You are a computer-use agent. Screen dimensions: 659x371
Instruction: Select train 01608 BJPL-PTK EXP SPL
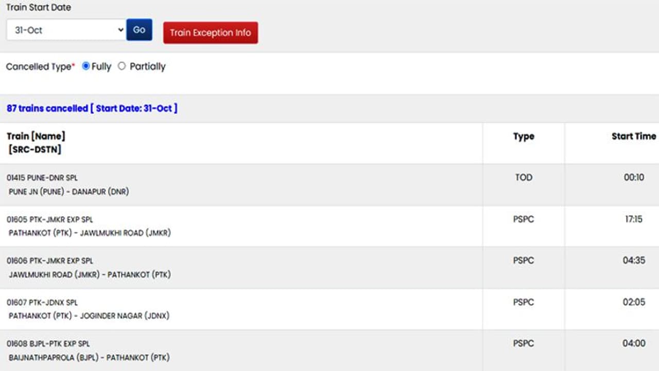pos(48,343)
